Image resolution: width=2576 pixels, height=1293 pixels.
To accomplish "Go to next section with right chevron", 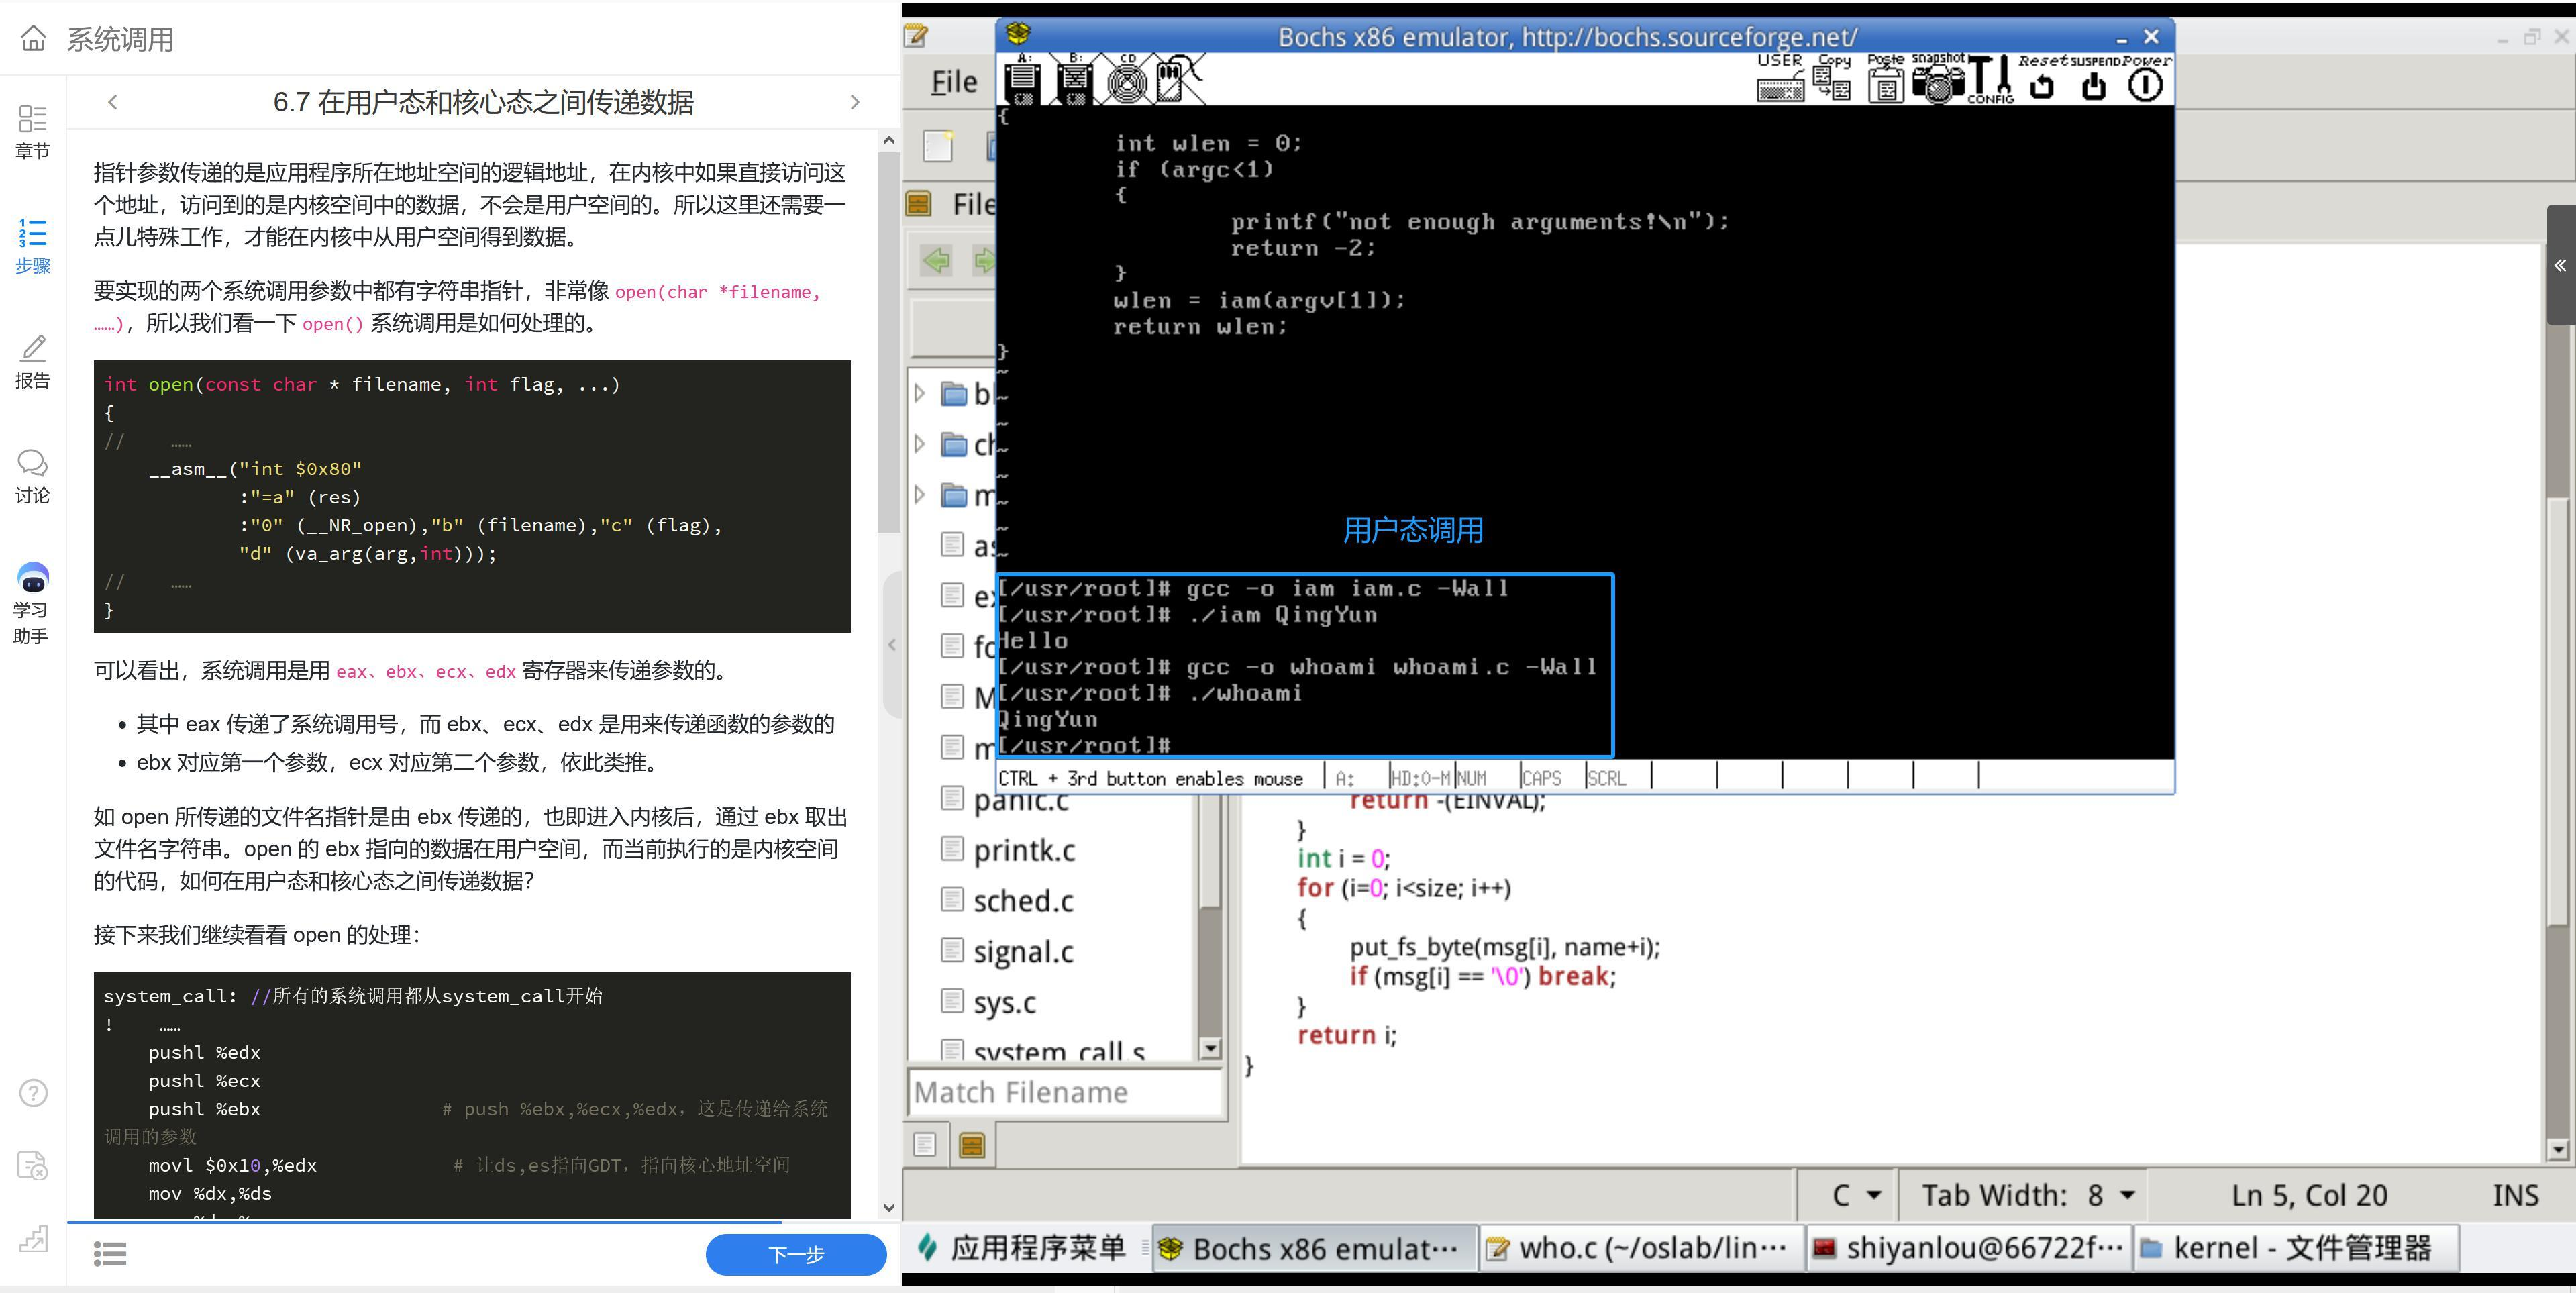I will tap(854, 102).
